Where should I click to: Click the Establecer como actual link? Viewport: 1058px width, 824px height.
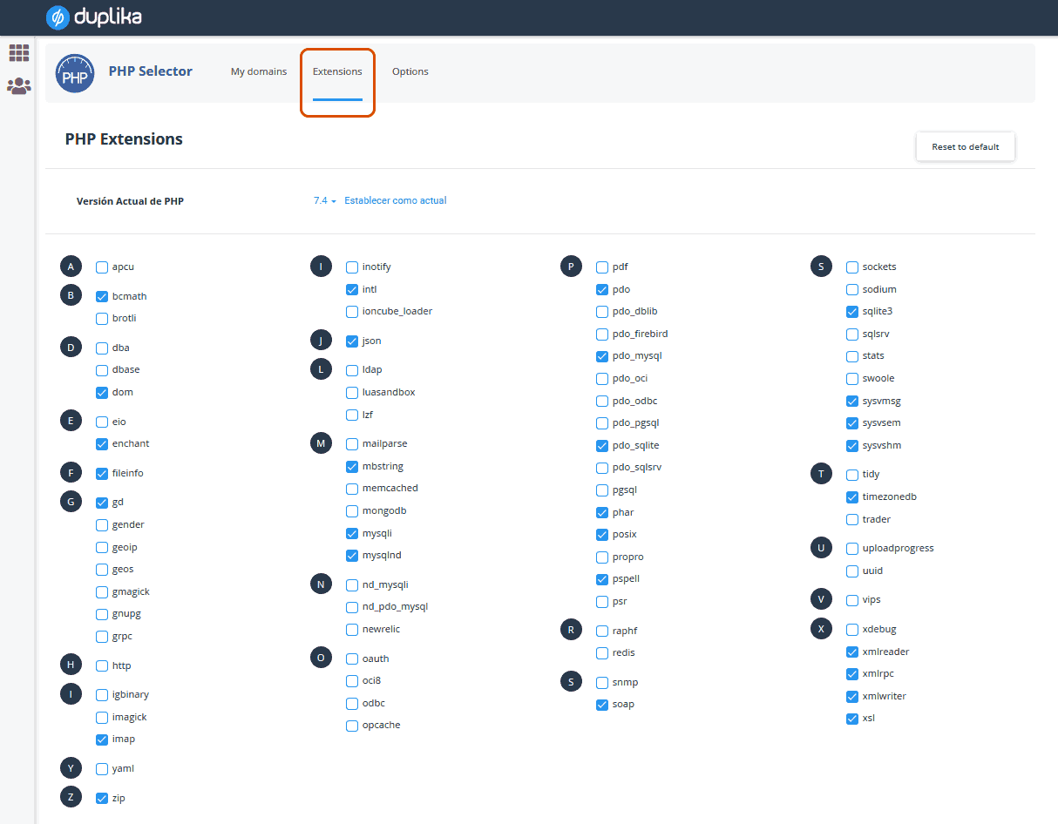coord(395,200)
